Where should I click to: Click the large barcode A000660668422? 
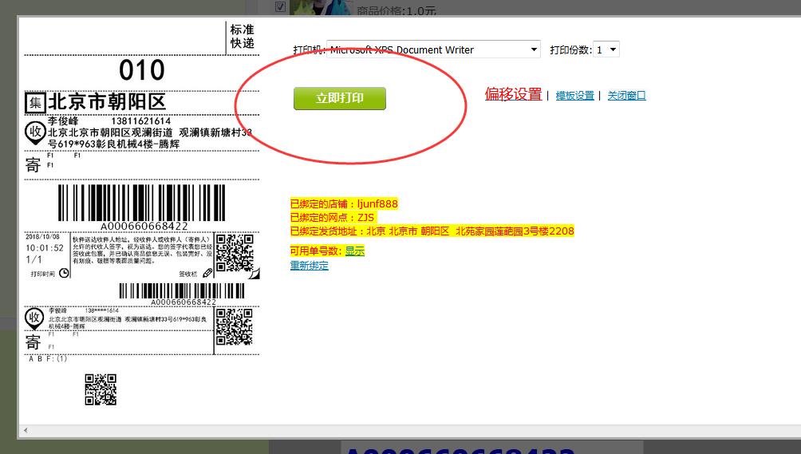144,204
